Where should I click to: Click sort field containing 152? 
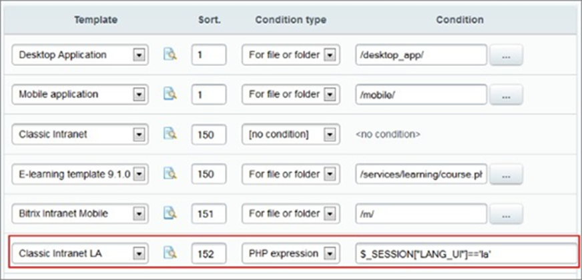208,253
